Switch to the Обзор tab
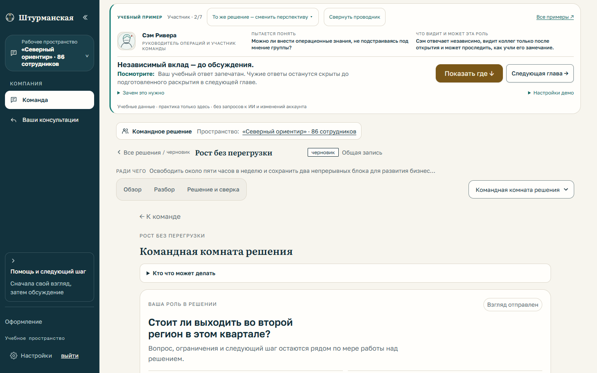 (x=133, y=189)
